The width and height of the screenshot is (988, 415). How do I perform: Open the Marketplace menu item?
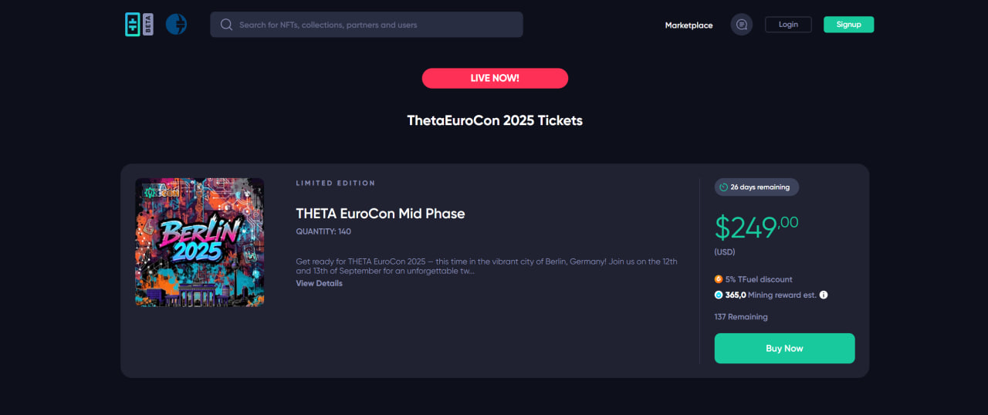coord(689,25)
